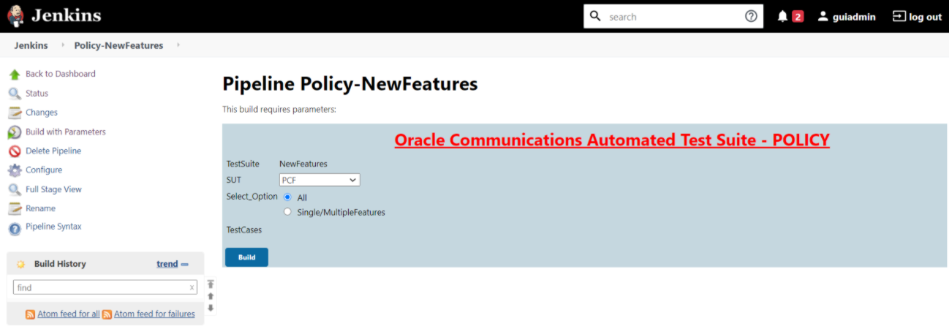Jump to top of build history arrow
952x326 pixels.
(x=211, y=284)
